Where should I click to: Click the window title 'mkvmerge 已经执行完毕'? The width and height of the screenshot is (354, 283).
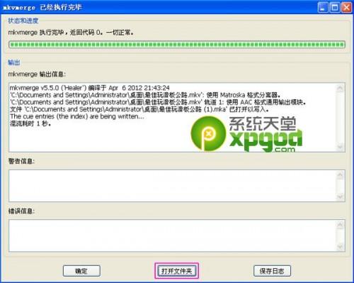42,7
